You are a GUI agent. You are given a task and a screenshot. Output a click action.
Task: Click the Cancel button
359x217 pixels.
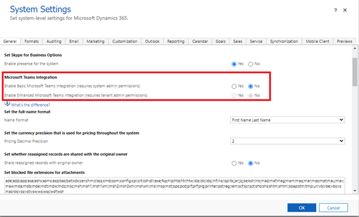333,208
